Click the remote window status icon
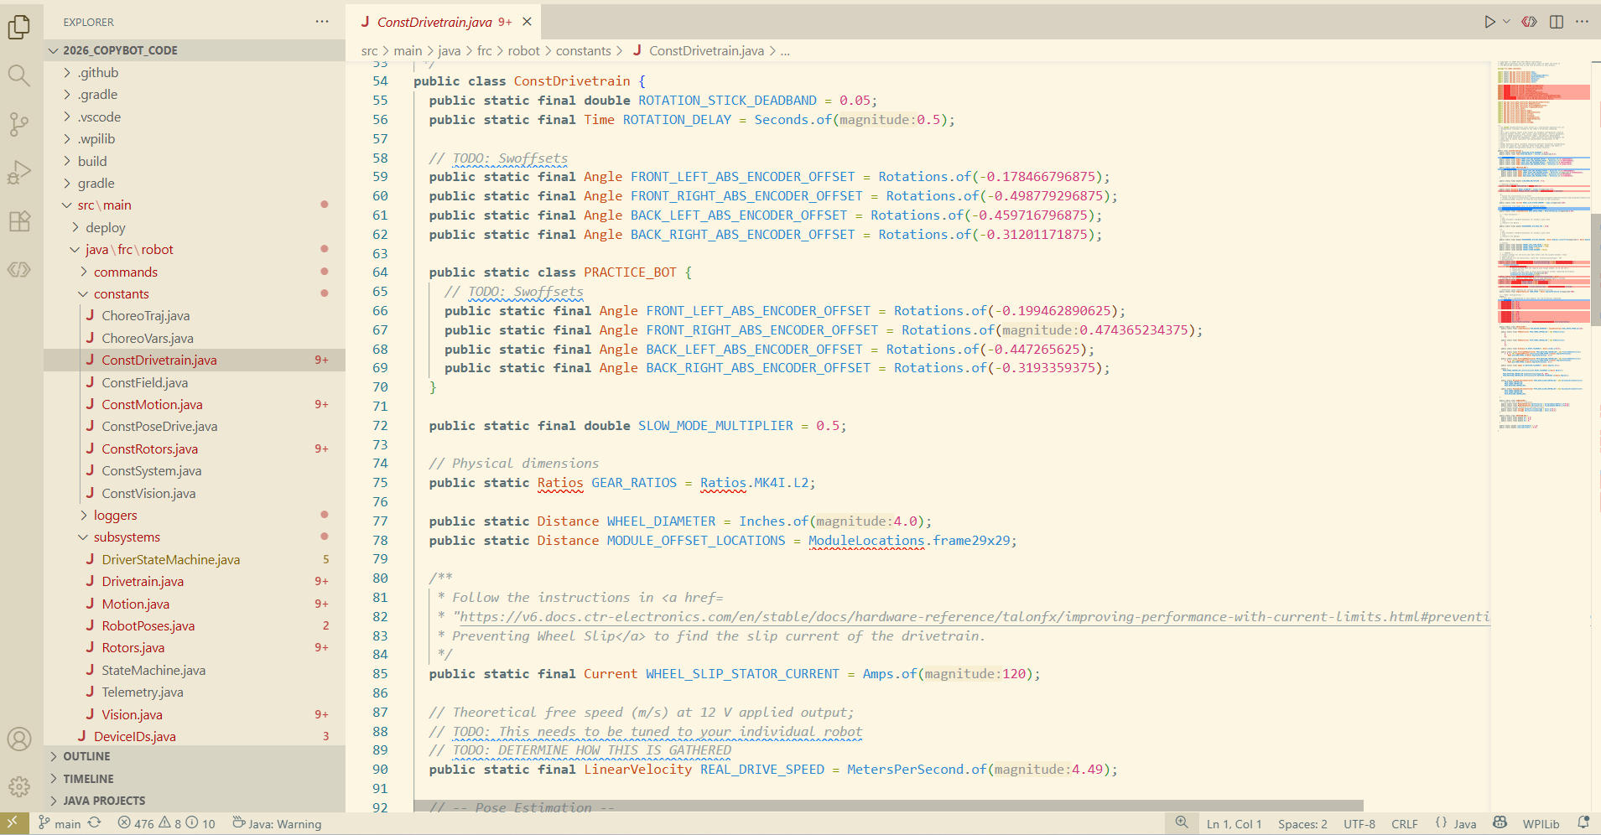1601x835 pixels. 14,823
